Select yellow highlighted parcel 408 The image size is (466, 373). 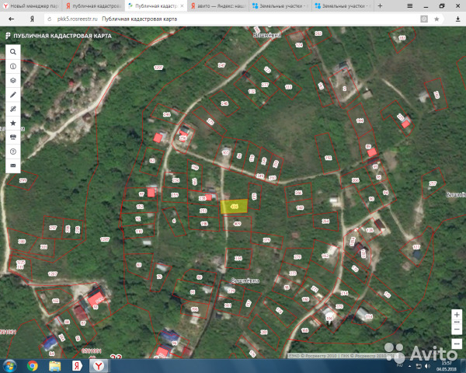tap(234, 207)
